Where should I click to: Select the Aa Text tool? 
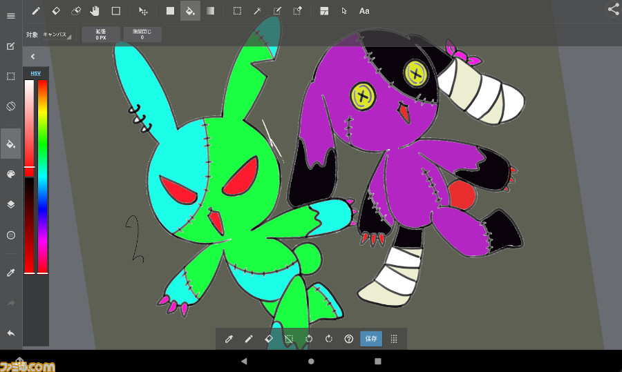pyautogui.click(x=364, y=11)
